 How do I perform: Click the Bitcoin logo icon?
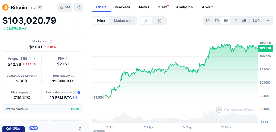[5, 7]
